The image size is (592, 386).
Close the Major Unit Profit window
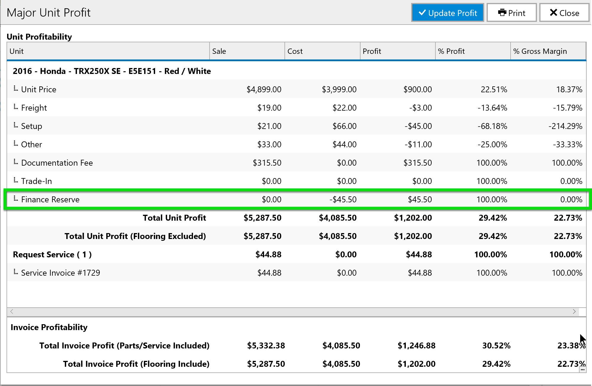(564, 13)
